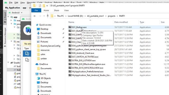
Task: Open Android Studio File menu
Action: (x=11, y=3)
